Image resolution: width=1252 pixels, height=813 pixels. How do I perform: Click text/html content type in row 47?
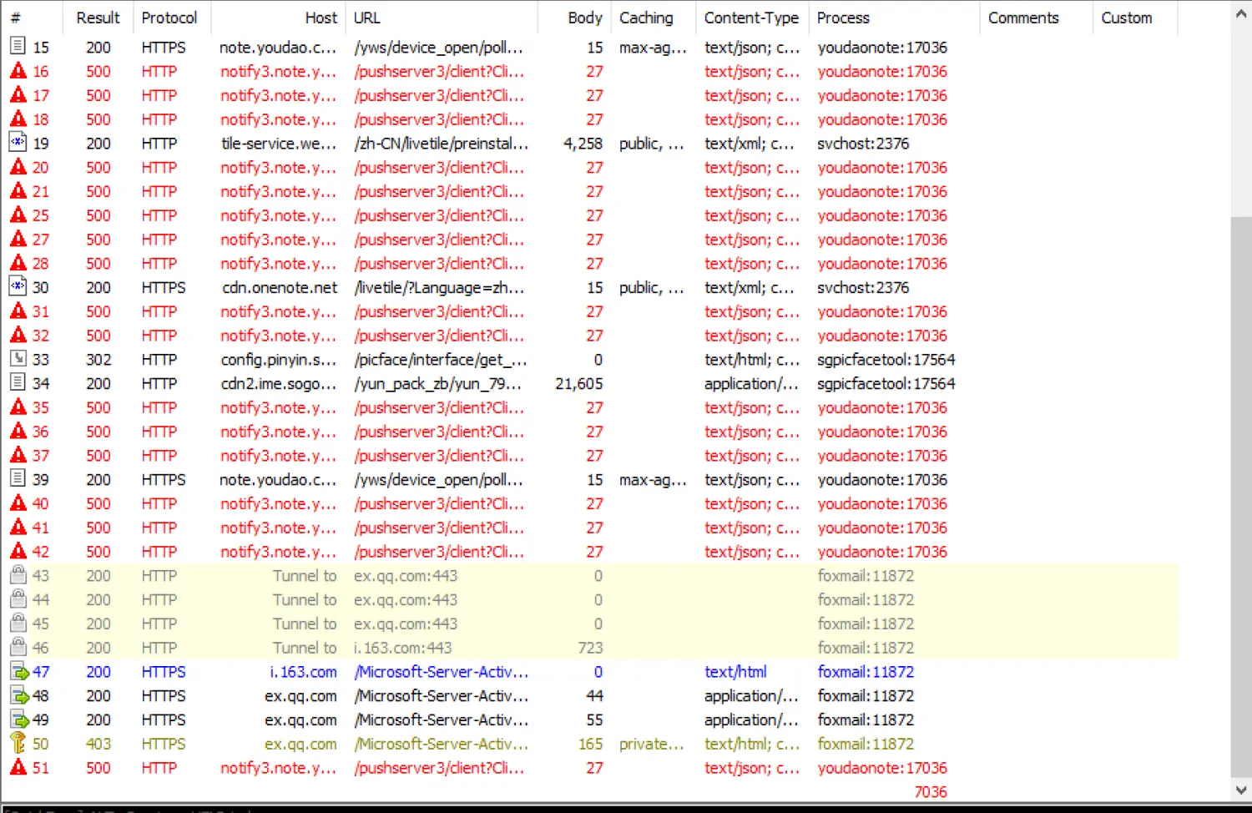click(x=735, y=672)
